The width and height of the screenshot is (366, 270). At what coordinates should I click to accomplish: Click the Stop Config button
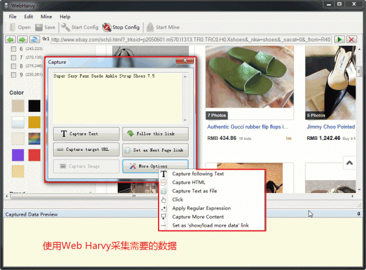click(121, 27)
